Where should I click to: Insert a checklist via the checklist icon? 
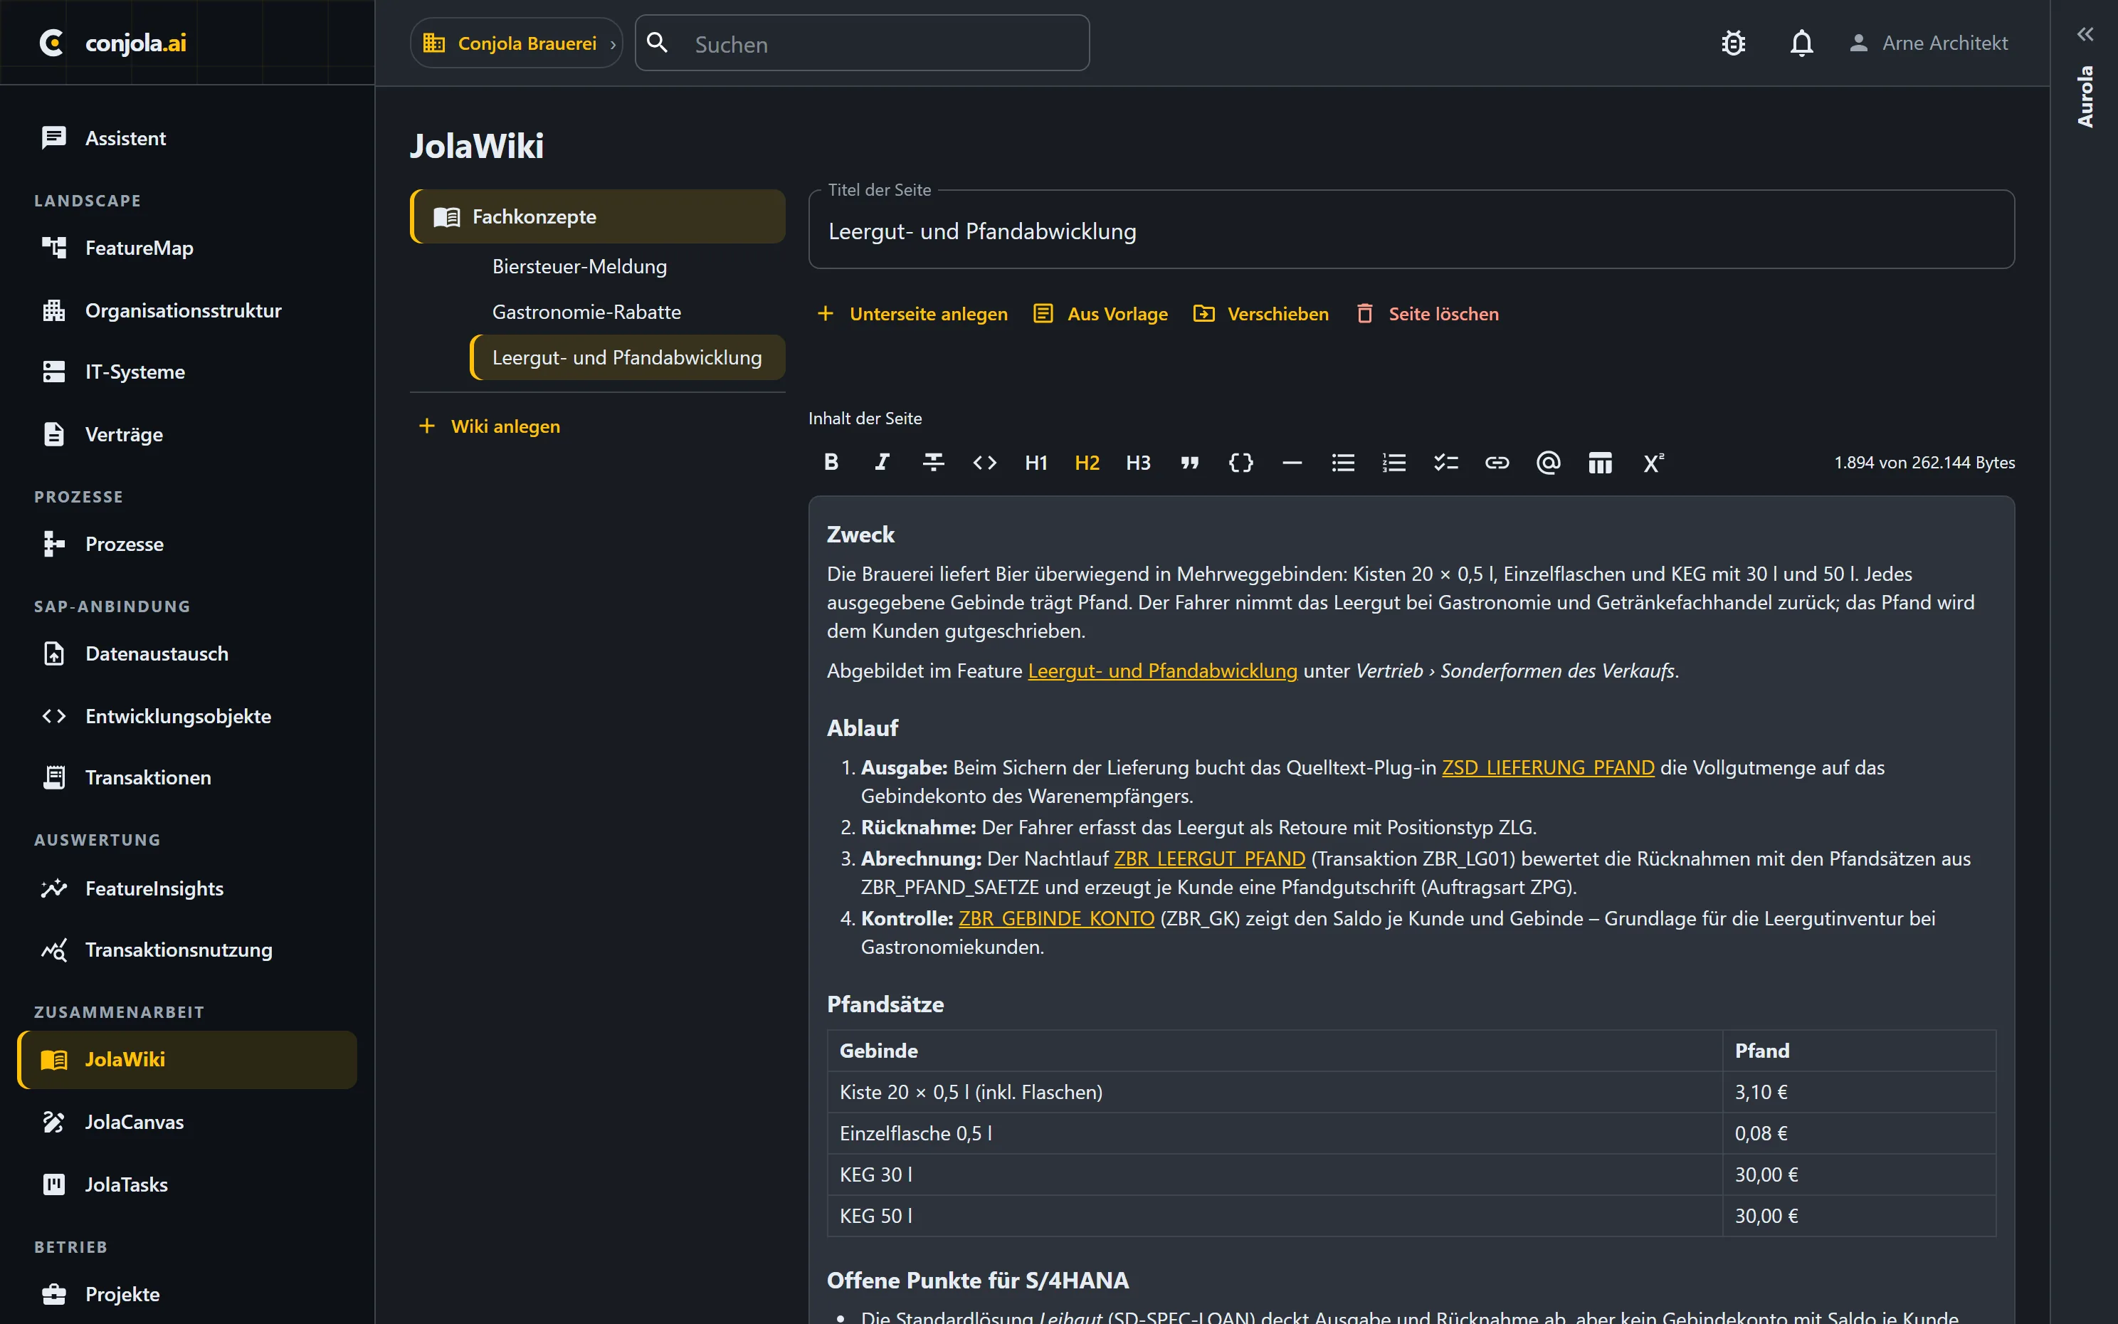point(1446,463)
